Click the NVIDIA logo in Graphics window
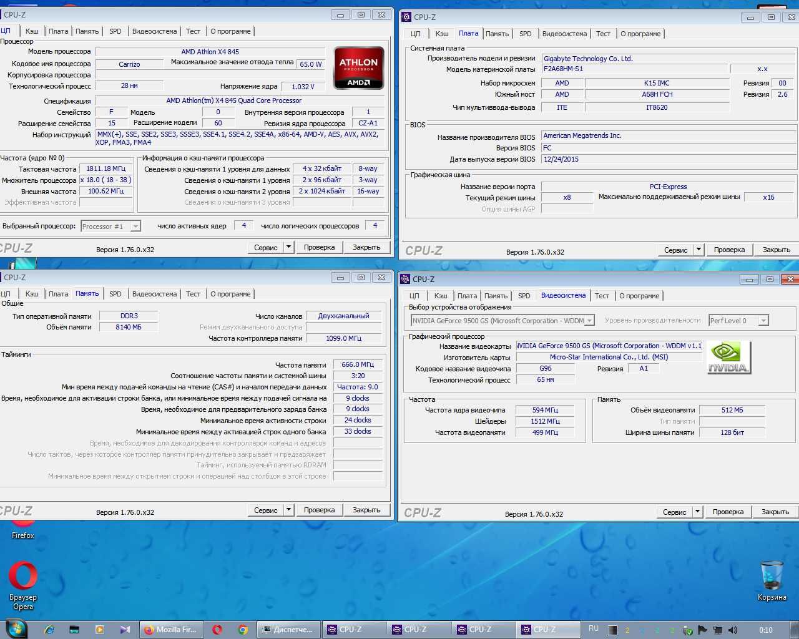This screenshot has height=639, width=799. [x=728, y=358]
